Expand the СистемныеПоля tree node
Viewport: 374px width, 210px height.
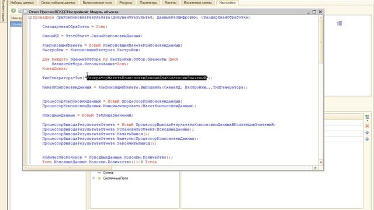click(x=93, y=178)
